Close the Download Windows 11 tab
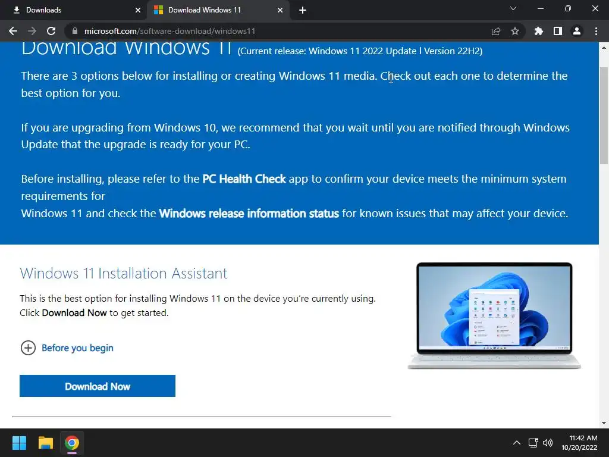This screenshot has height=457, width=609. coord(280,10)
